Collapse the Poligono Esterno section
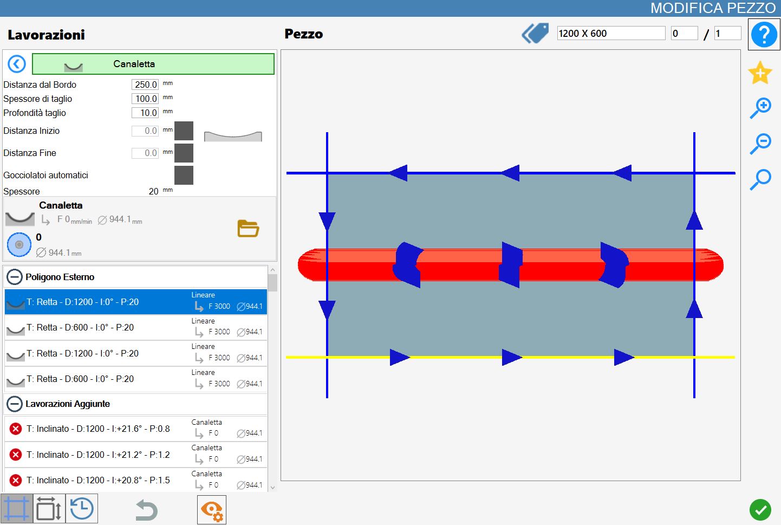 [x=14, y=277]
